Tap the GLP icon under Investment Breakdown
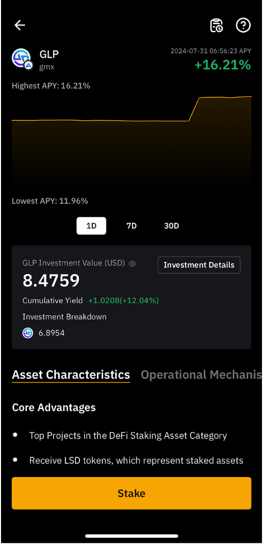This screenshot has width=264, height=546. click(28, 333)
